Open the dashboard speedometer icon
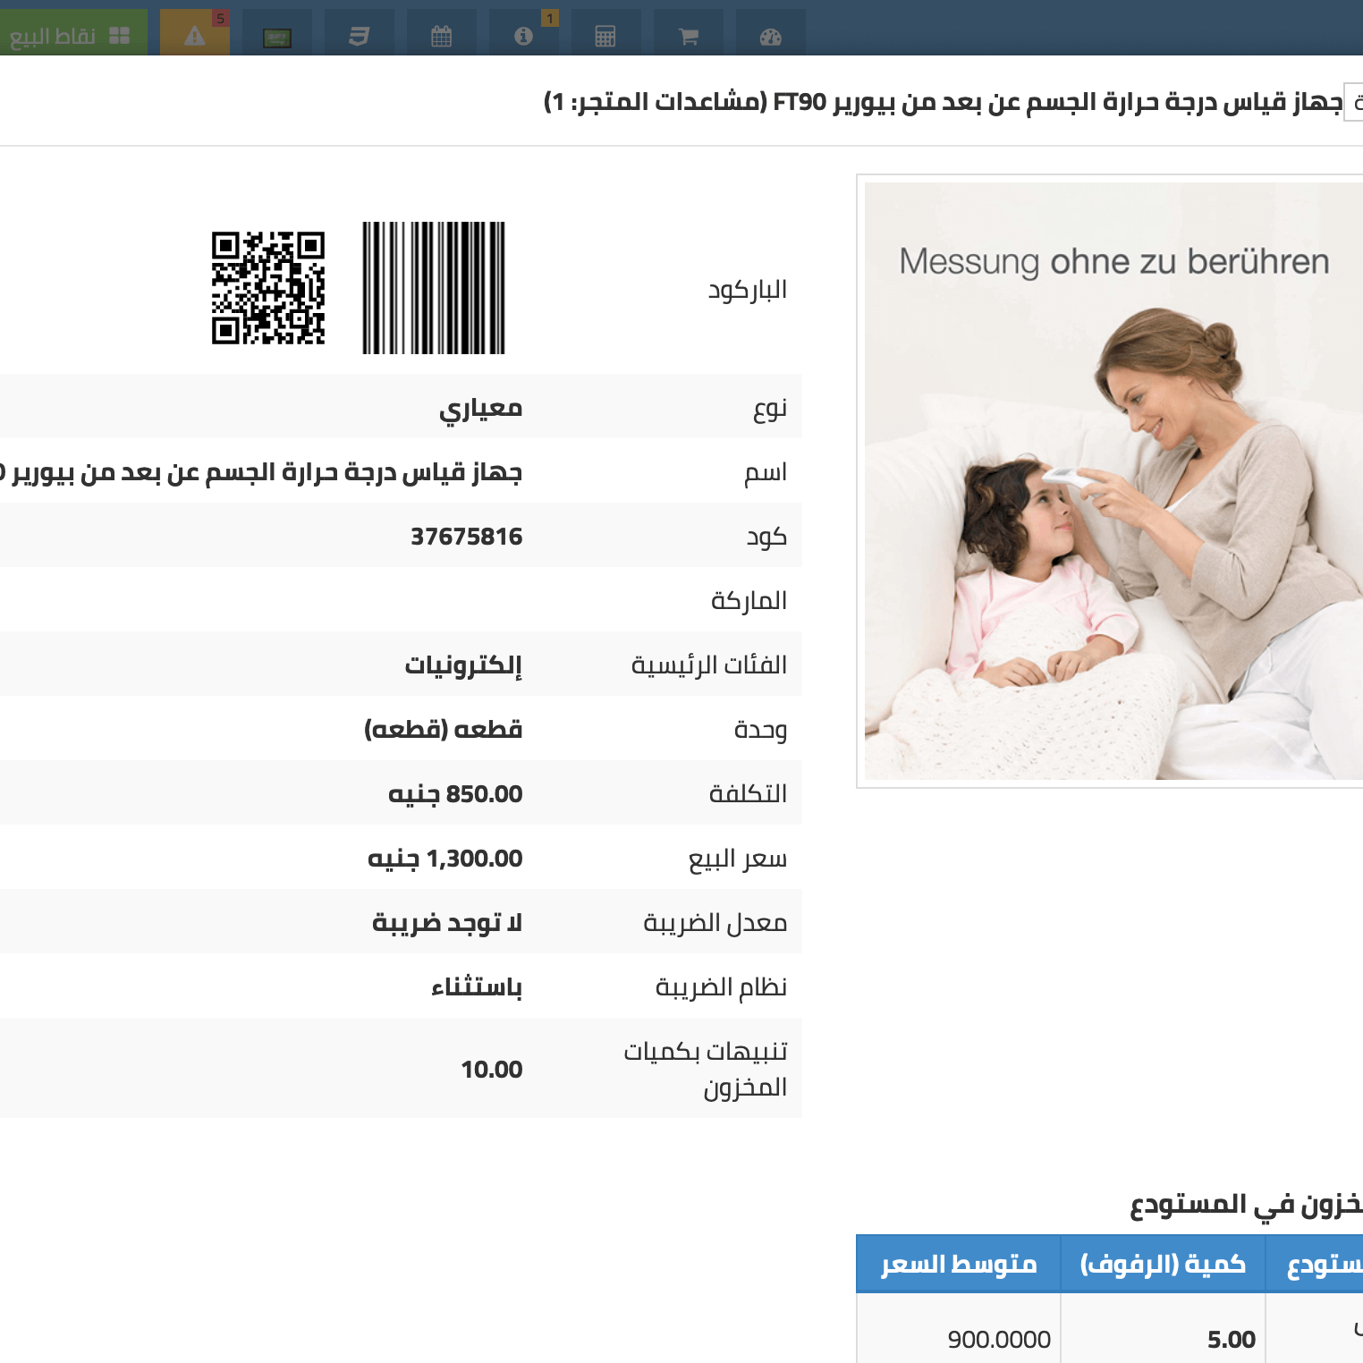 [x=771, y=33]
